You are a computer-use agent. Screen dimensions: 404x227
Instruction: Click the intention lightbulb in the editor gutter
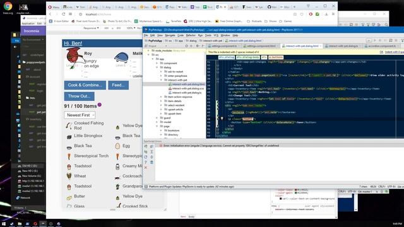[x=222, y=119]
